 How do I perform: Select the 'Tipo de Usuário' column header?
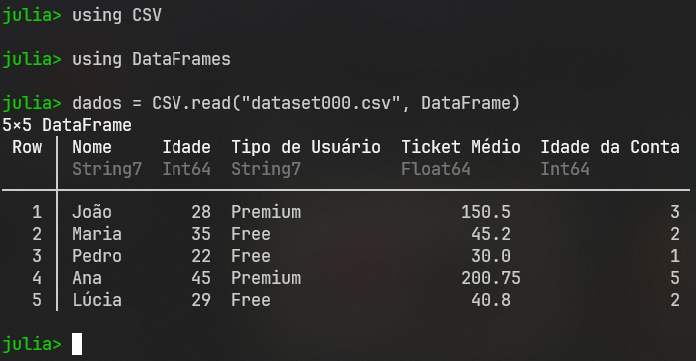pos(306,147)
